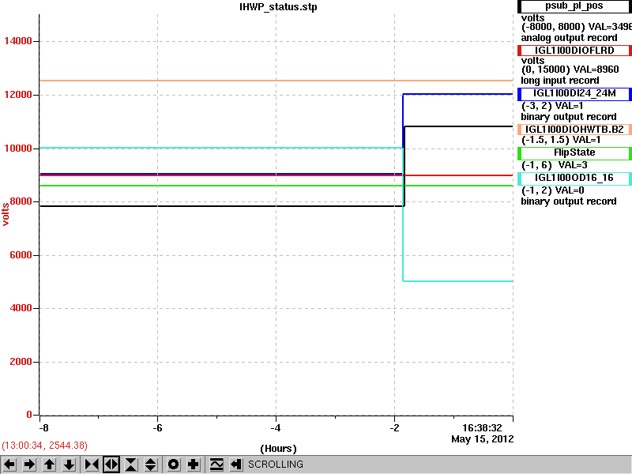Pan the graph left with the left arrow button

pos(9,465)
